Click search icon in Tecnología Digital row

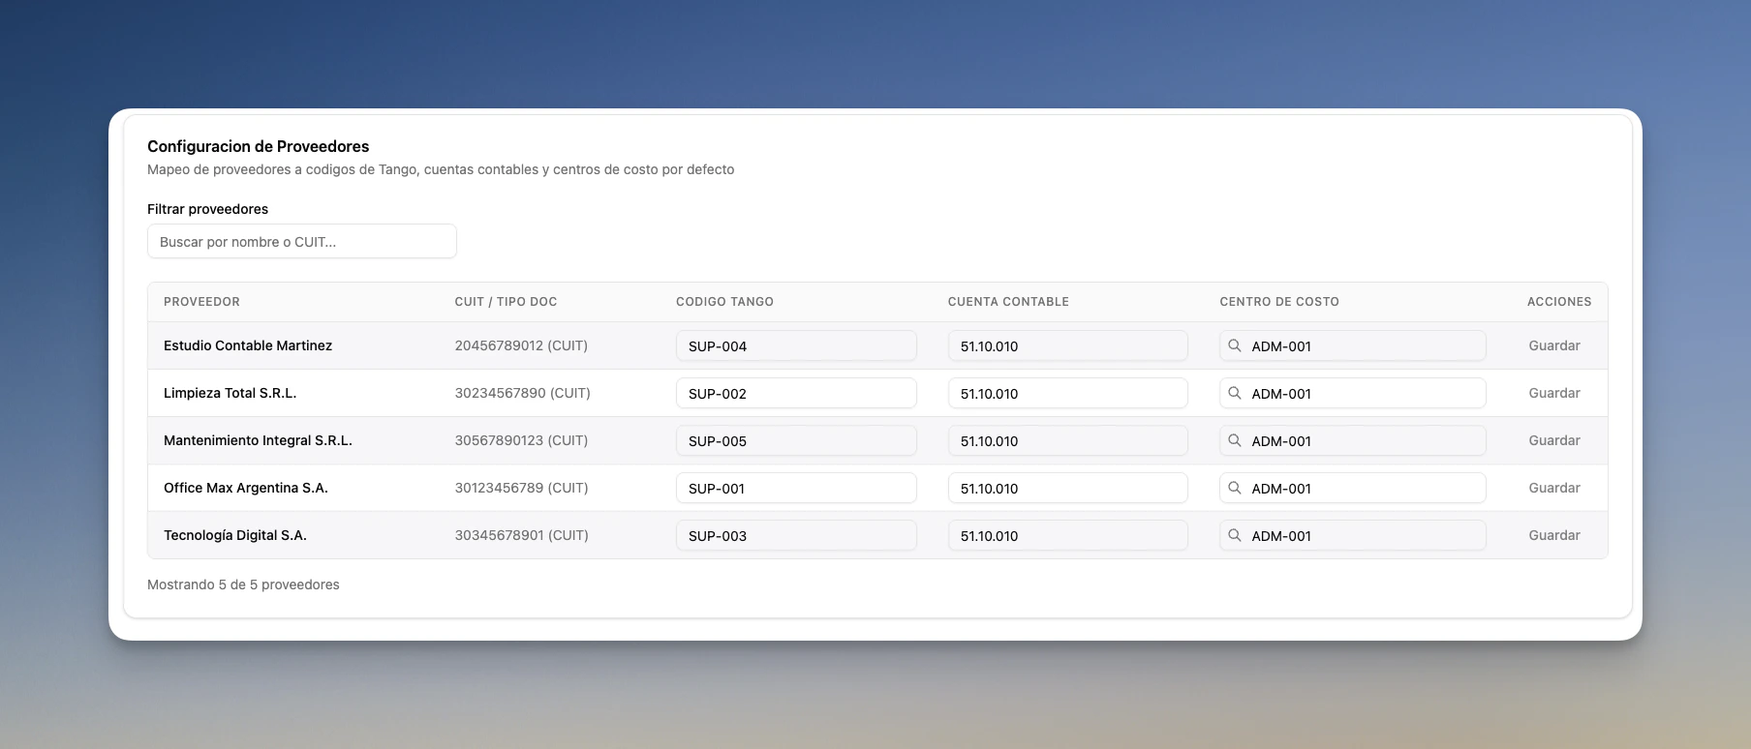pos(1235,535)
